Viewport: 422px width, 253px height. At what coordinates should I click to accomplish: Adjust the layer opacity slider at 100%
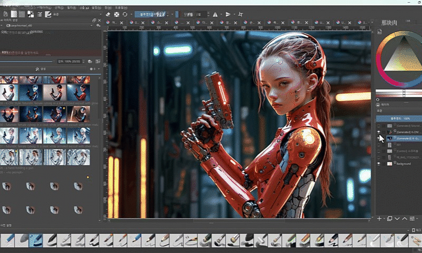tap(398, 119)
